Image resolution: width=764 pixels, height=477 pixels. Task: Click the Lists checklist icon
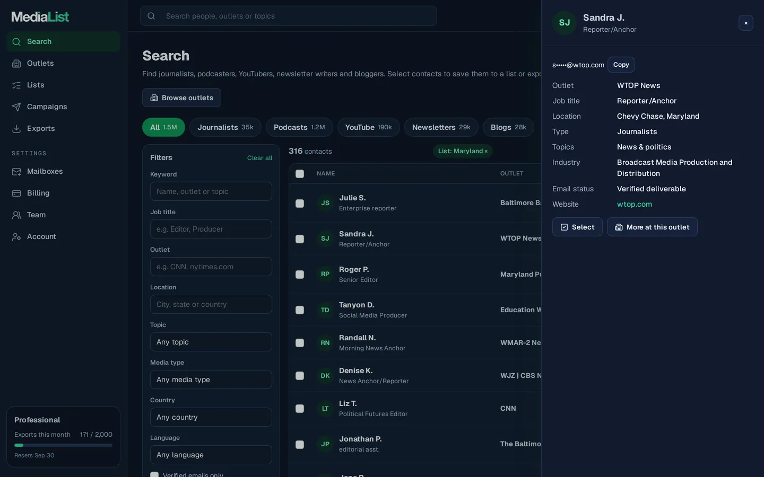(16, 85)
